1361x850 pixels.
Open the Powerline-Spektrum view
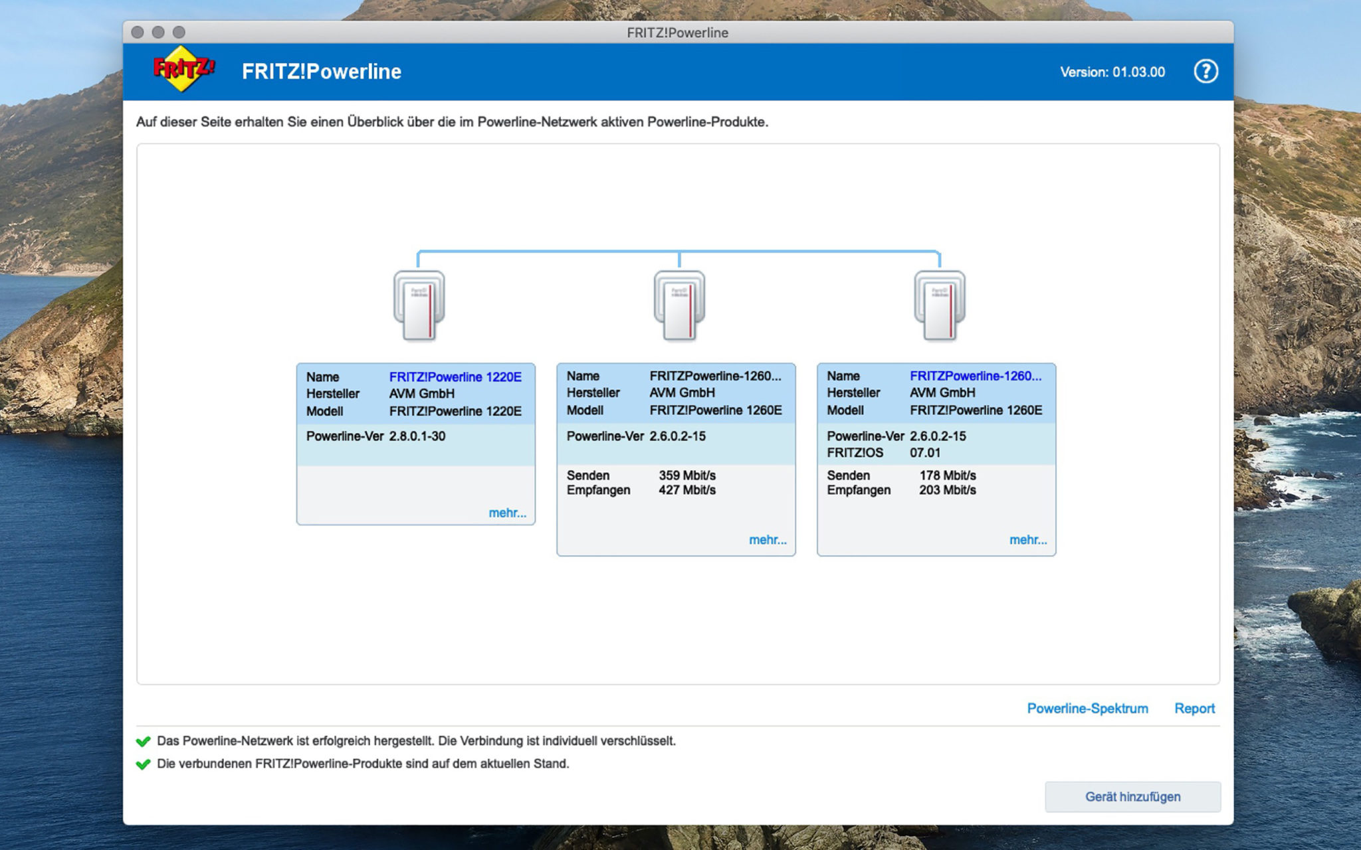click(1088, 709)
